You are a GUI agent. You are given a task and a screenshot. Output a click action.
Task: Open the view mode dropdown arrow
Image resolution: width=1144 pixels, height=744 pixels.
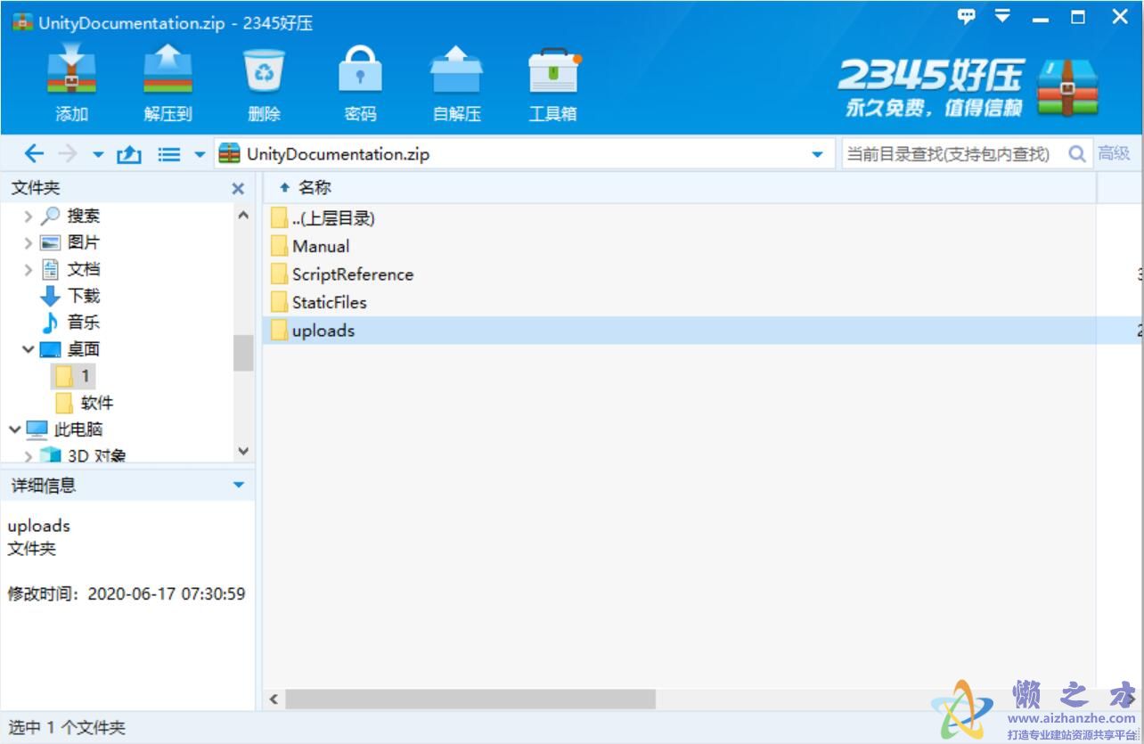(x=200, y=155)
